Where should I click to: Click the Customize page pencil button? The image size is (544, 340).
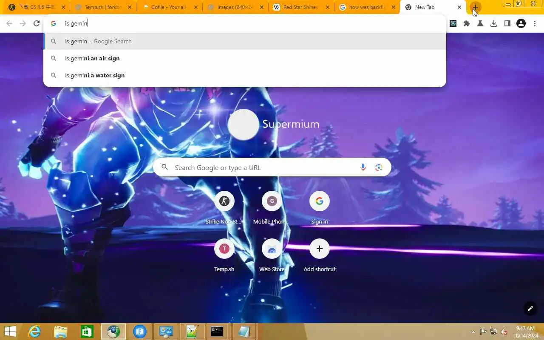(530, 309)
